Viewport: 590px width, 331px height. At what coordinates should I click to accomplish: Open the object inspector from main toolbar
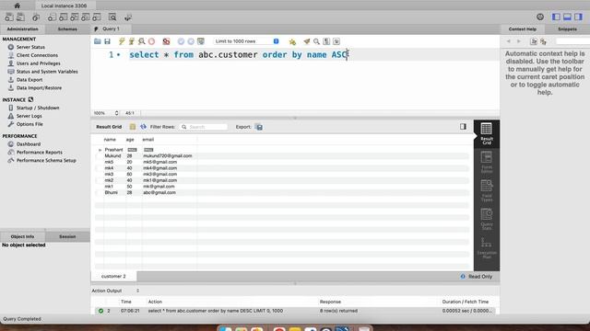(x=36, y=17)
